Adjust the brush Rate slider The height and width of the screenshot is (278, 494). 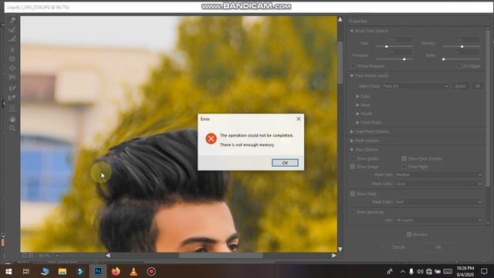(x=462, y=59)
